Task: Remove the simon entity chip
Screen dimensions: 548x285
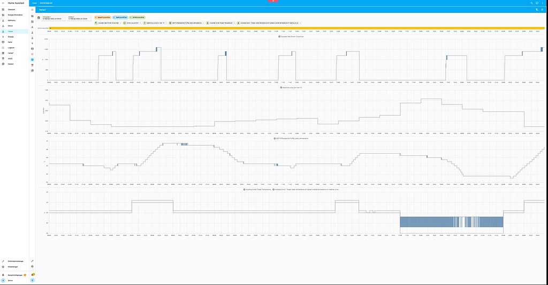Action: [x=140, y=23]
